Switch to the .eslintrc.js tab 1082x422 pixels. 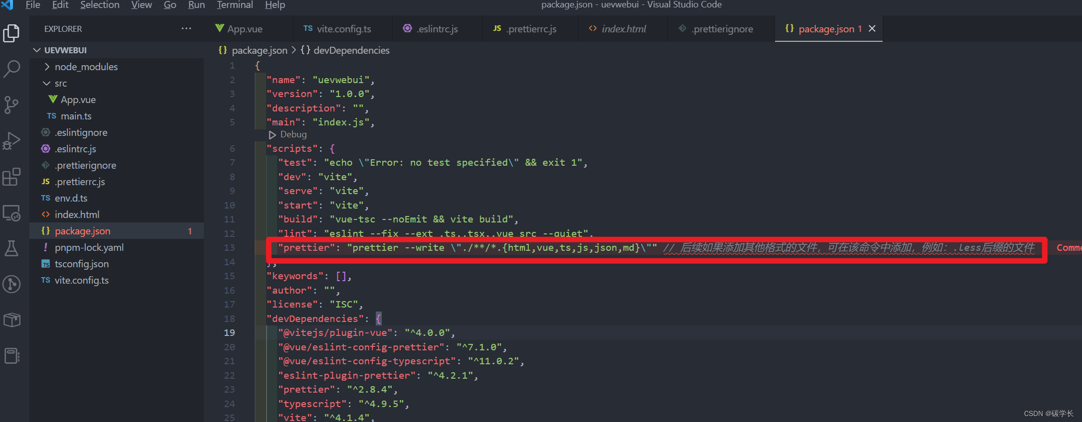coord(437,29)
